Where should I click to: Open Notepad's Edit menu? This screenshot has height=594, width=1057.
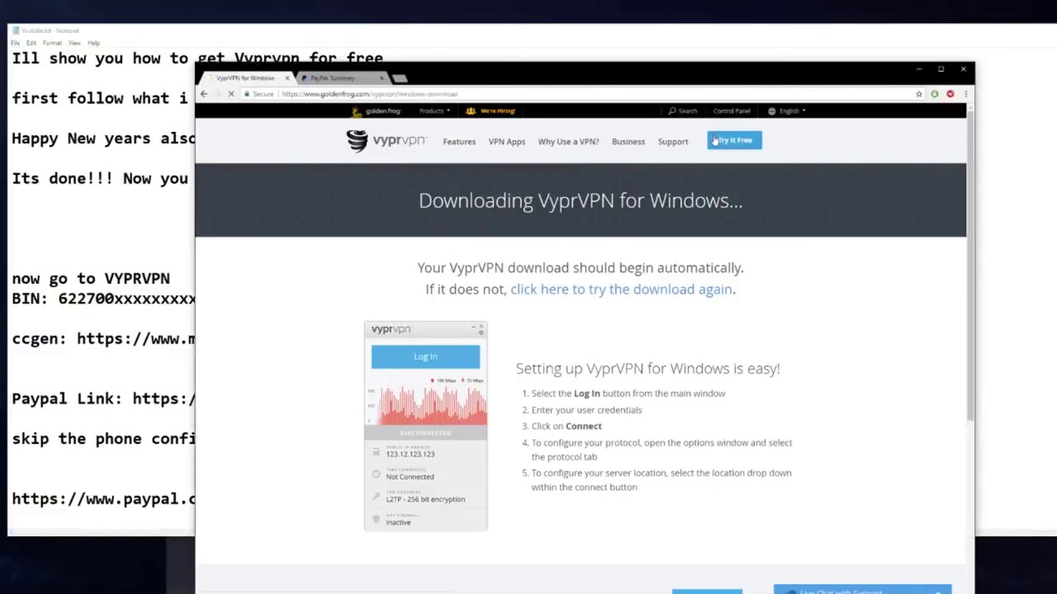point(31,43)
